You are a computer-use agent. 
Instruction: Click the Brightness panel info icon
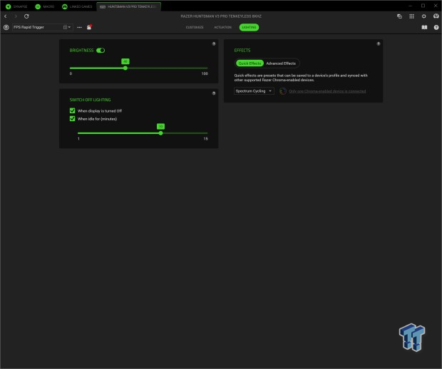(214, 43)
